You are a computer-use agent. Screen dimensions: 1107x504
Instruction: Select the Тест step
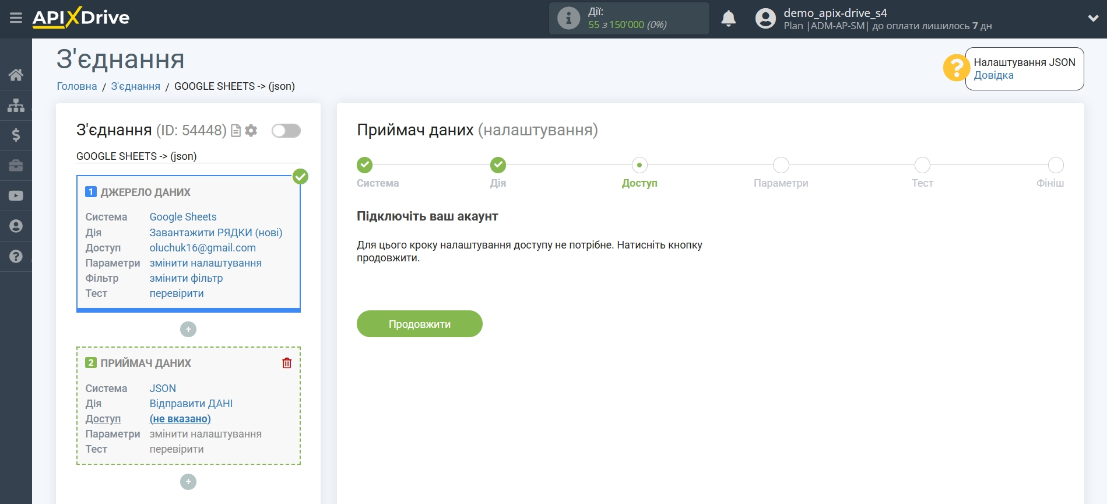[922, 165]
